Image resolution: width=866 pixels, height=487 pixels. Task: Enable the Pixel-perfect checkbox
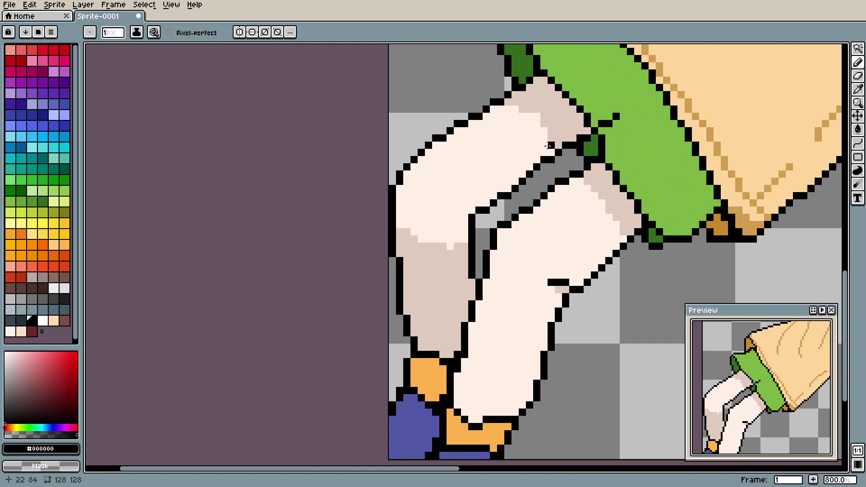(170, 32)
